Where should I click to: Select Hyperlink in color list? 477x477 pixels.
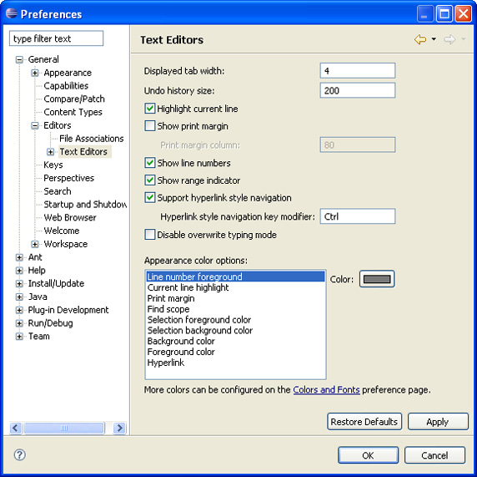235,363
